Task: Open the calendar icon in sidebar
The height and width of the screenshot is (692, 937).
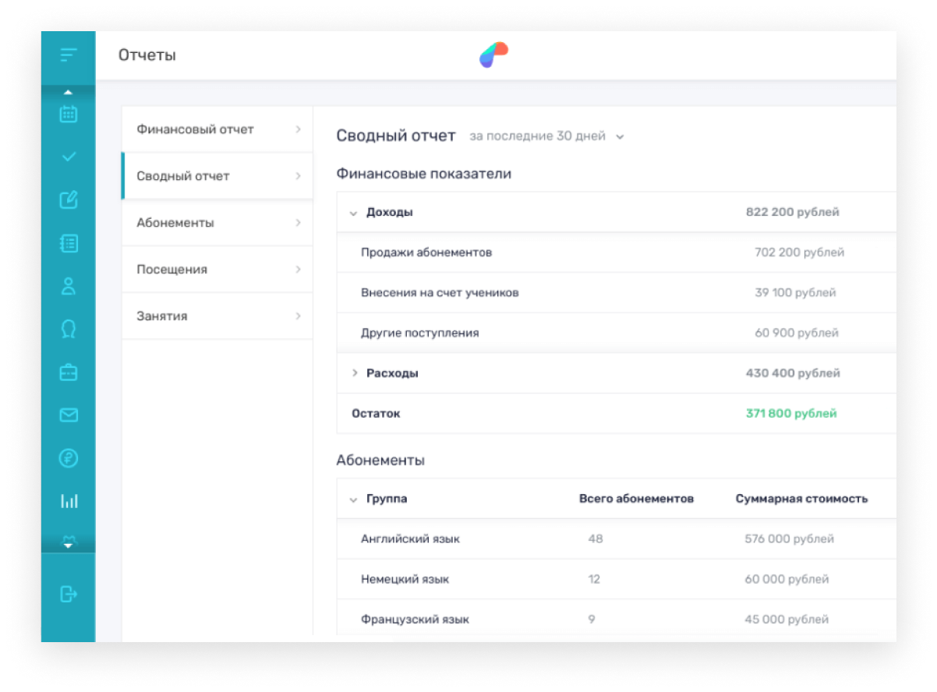Action: 69,114
